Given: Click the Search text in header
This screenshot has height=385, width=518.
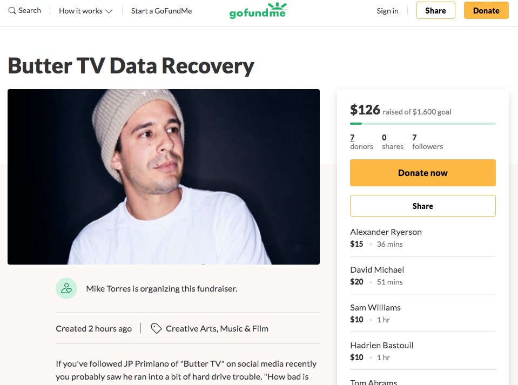Looking at the screenshot, I should coord(30,11).
